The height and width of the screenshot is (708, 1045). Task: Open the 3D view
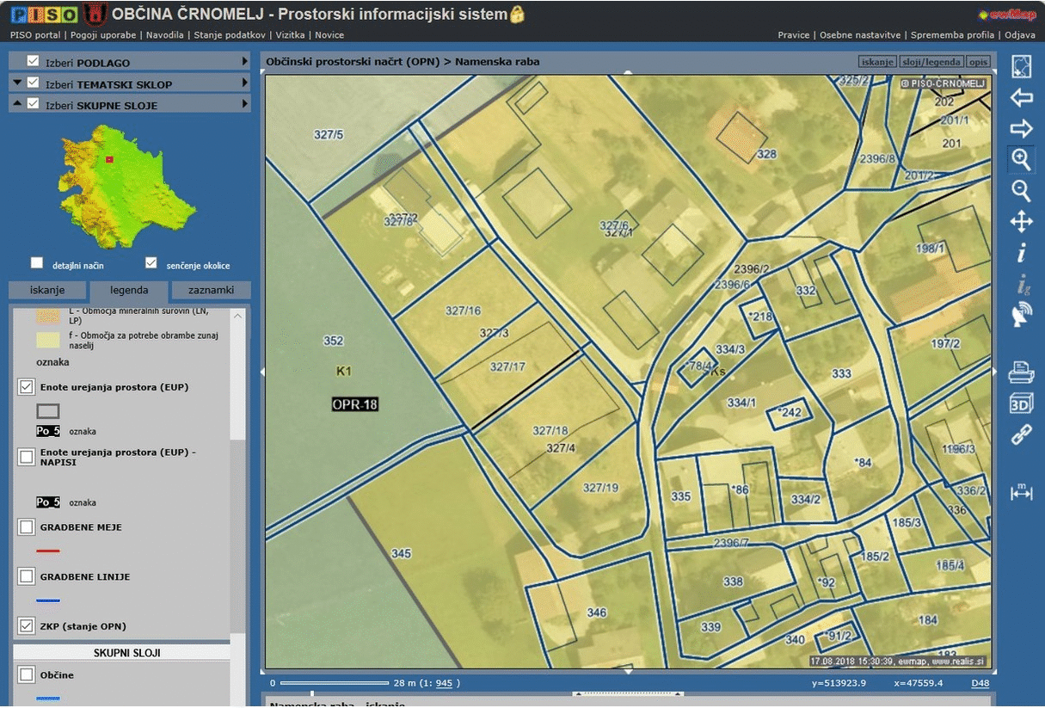(x=1021, y=403)
